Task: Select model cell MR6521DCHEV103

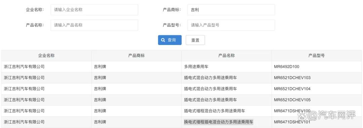Action: [292, 78]
